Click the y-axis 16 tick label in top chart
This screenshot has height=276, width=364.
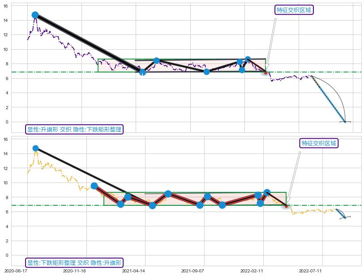(6, 6)
